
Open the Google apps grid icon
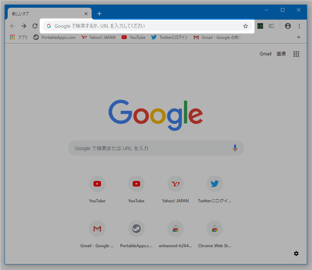coord(296,54)
